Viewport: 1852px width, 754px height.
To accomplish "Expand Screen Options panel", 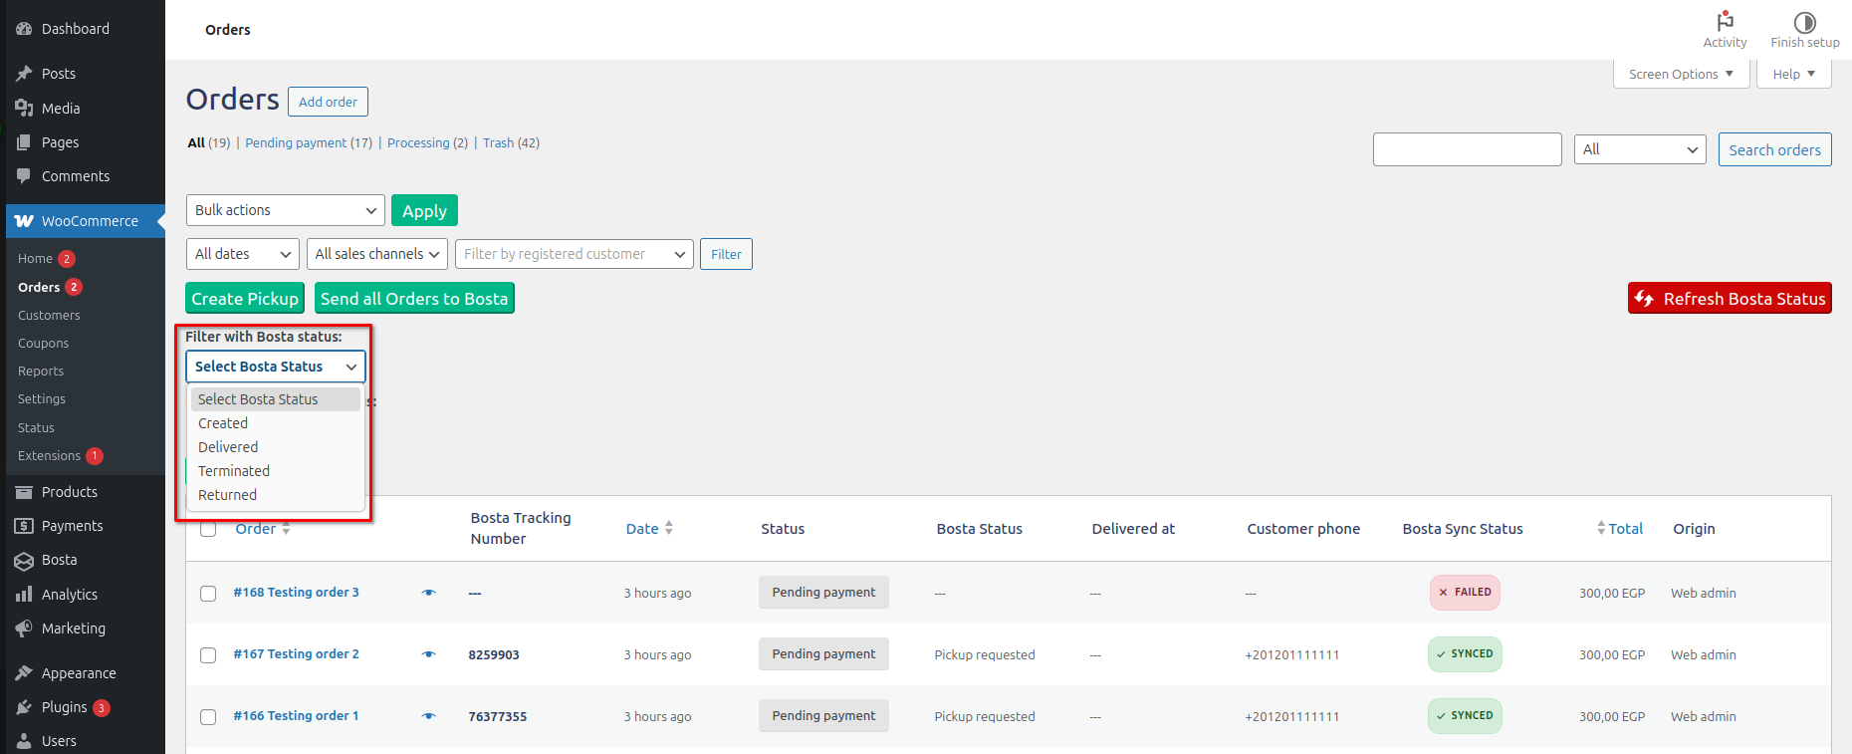I will point(1682,74).
